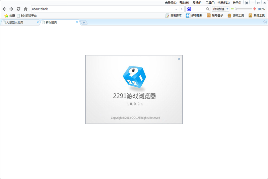Open the 帐号盒子 tool

point(215,15)
